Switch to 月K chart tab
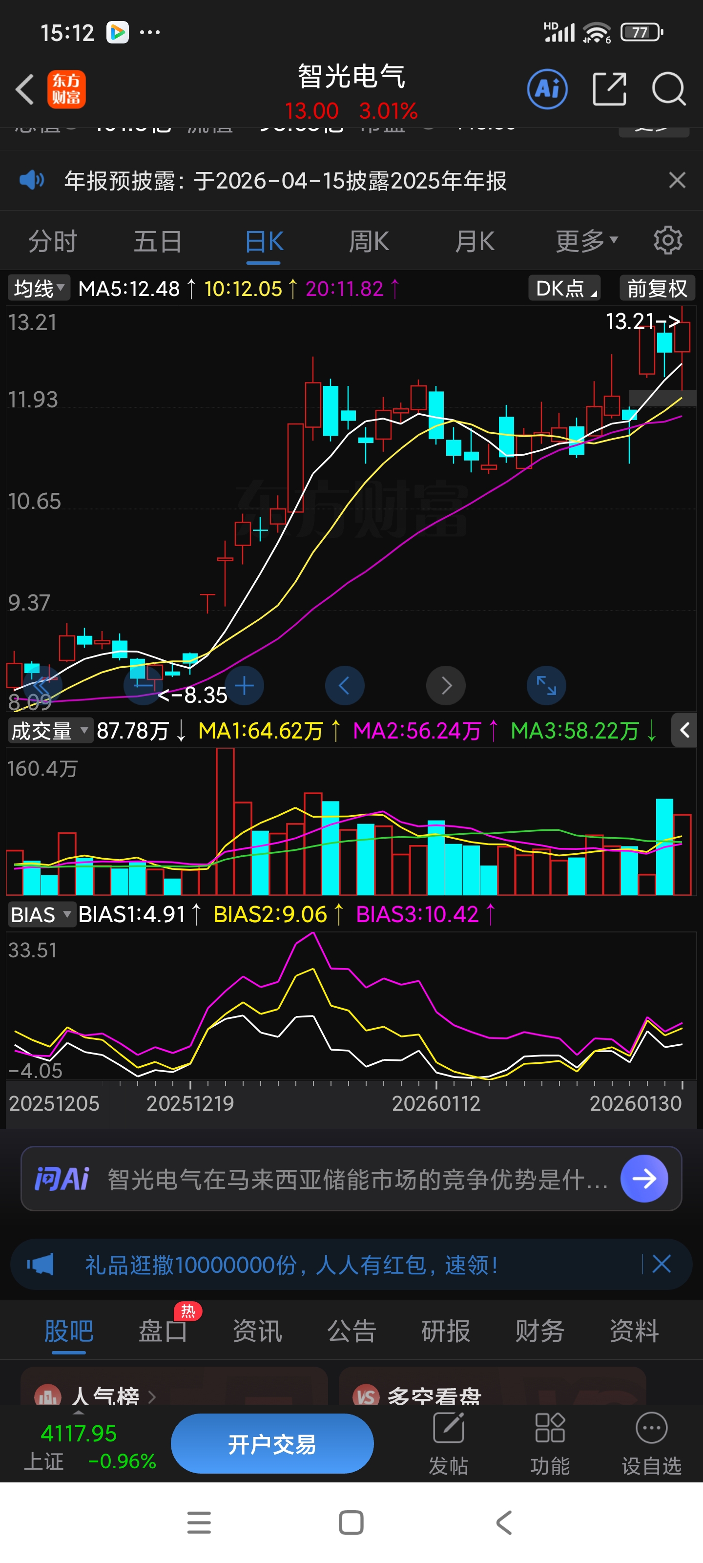Image resolution: width=703 pixels, height=1563 pixels. (475, 241)
